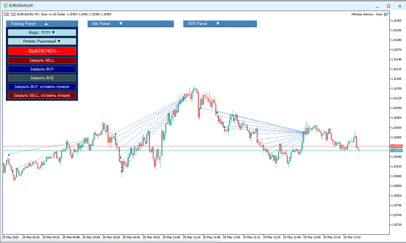Click the candlestick chart icon in the title bar

coord(6,6)
